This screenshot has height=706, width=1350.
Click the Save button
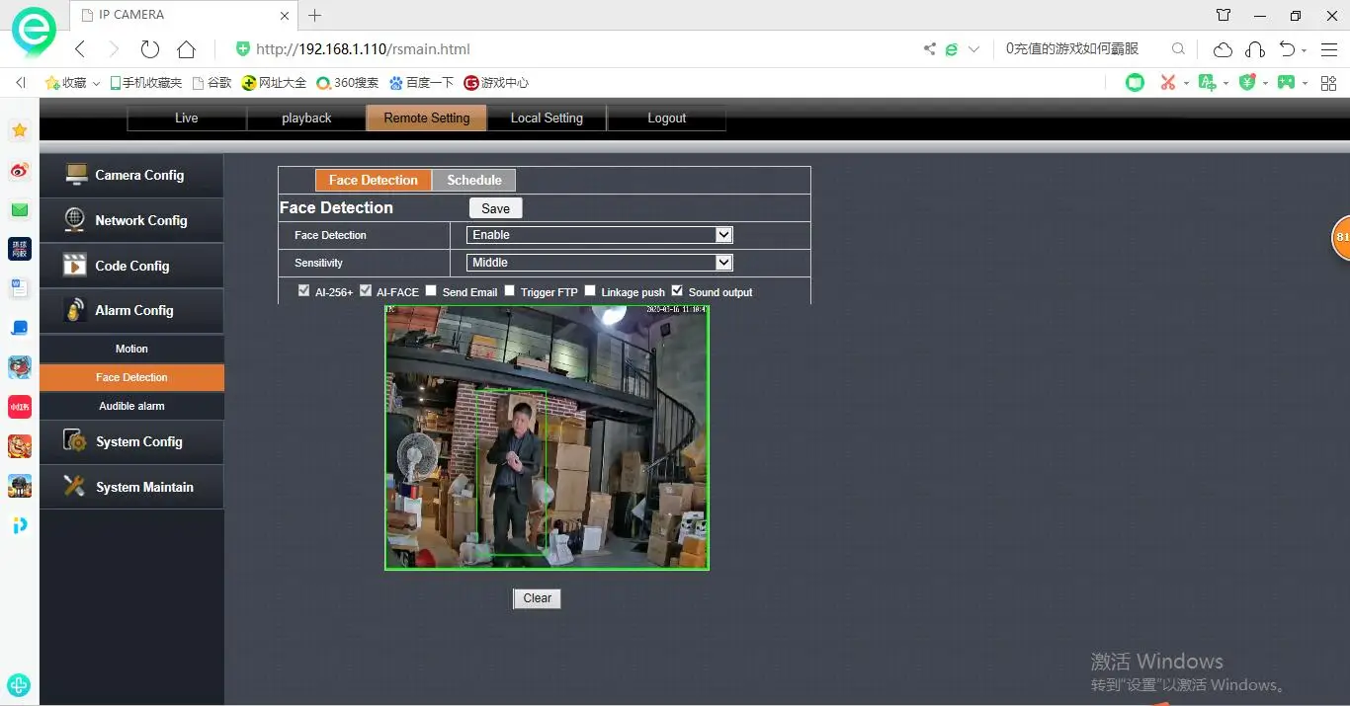click(495, 208)
